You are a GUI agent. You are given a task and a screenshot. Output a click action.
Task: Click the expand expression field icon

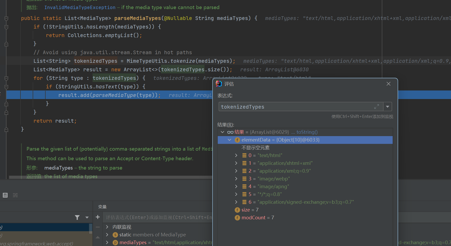pyautogui.click(x=377, y=107)
